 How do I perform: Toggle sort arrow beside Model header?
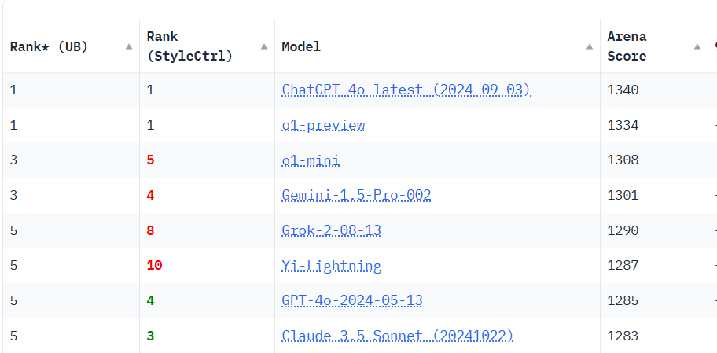click(590, 46)
